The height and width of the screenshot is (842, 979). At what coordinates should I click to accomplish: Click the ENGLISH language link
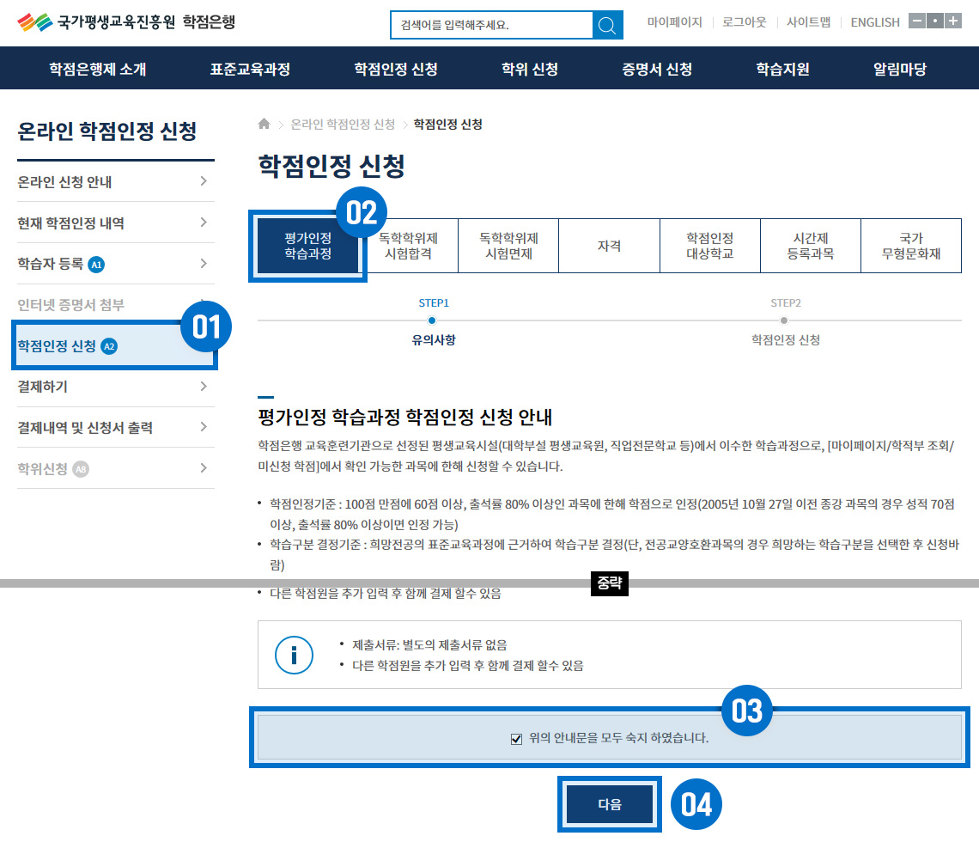click(874, 22)
